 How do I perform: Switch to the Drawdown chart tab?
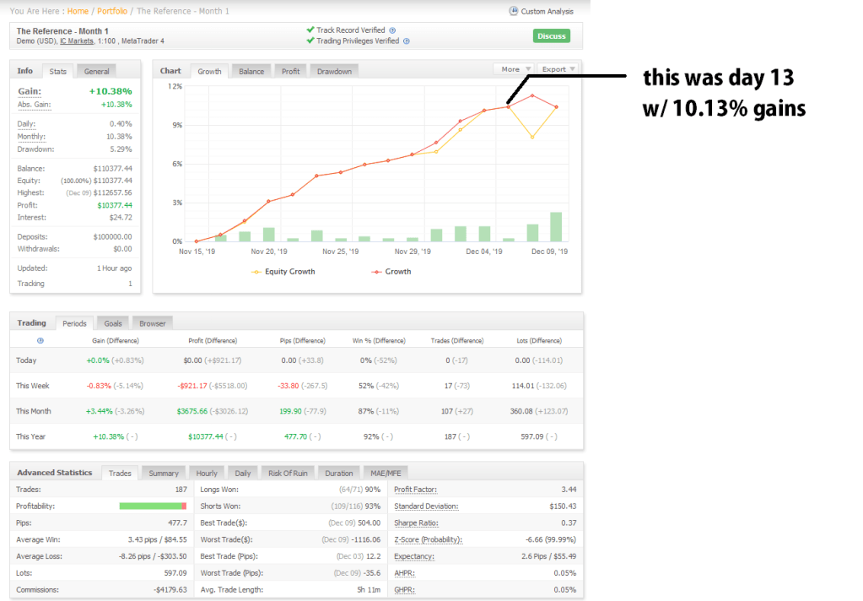click(334, 72)
